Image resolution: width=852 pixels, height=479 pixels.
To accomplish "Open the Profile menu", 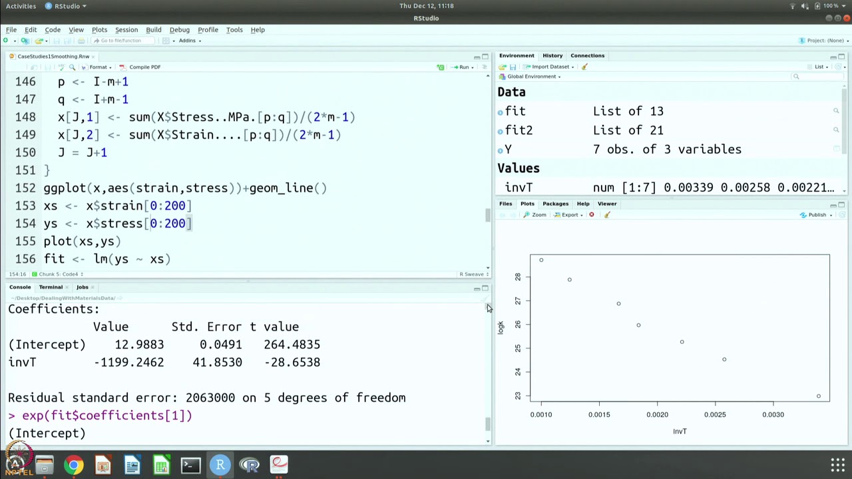I will click(x=208, y=29).
